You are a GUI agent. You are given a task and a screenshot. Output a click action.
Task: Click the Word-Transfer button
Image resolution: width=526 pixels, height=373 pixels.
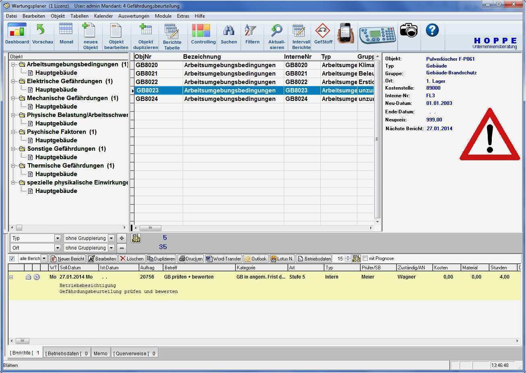tap(224, 258)
